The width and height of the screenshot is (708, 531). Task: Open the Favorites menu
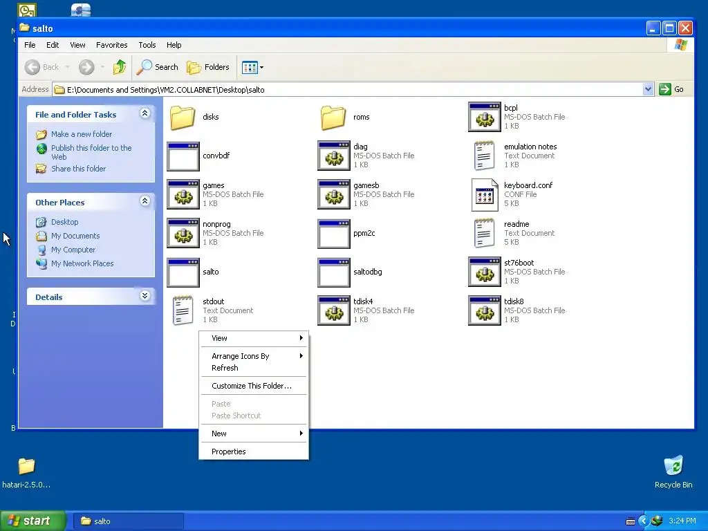[111, 45]
